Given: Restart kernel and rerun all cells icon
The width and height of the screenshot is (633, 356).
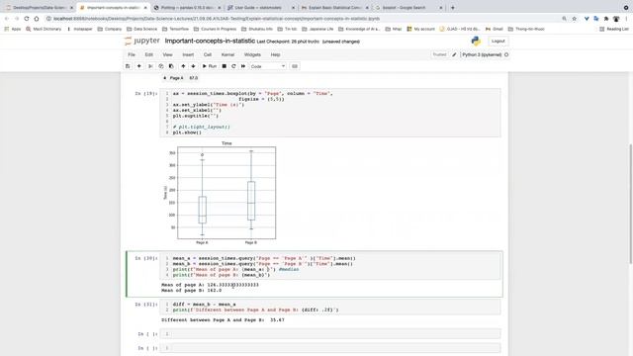Looking at the screenshot, I should pyautogui.click(x=243, y=66).
